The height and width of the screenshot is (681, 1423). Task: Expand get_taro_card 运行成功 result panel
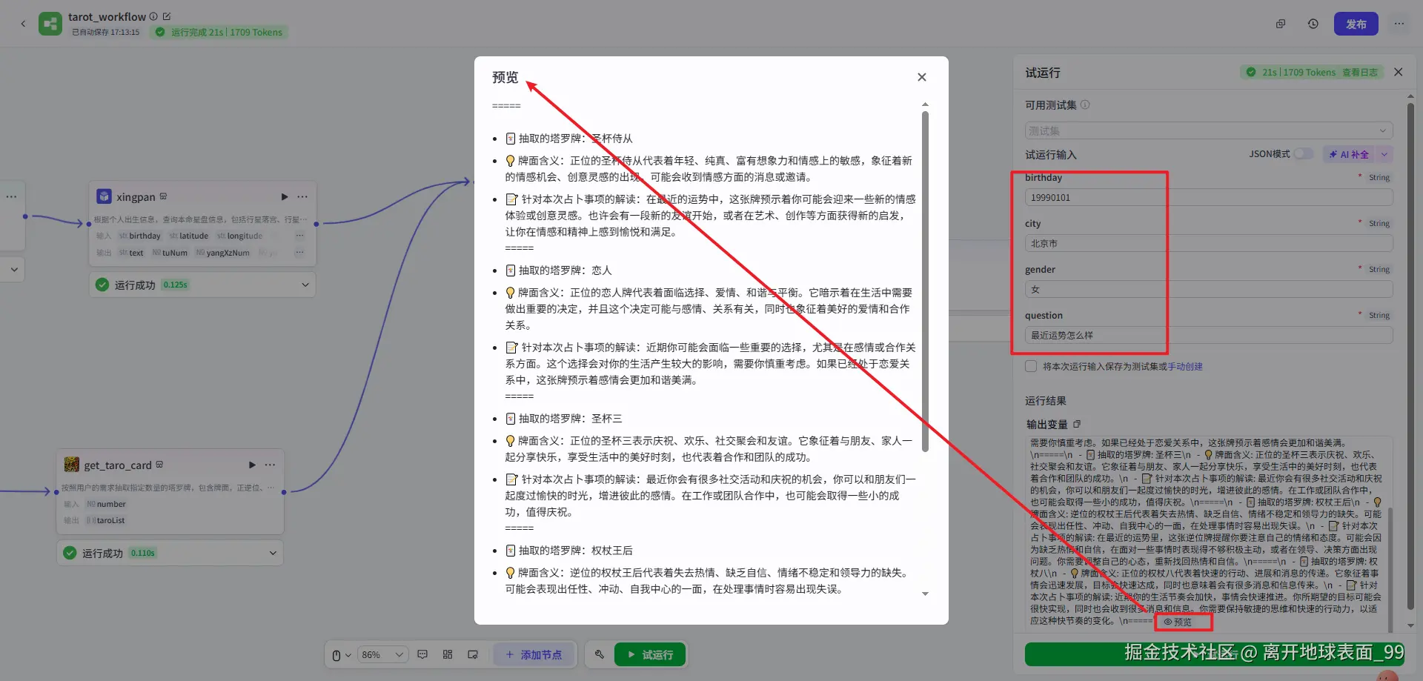pos(273,553)
